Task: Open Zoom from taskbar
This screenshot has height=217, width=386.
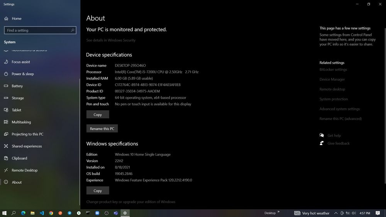Action: tap(97, 213)
